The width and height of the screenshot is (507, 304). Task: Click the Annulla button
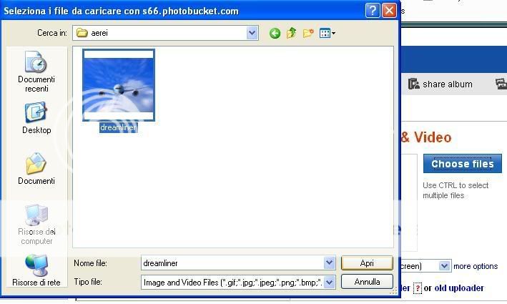367,282
